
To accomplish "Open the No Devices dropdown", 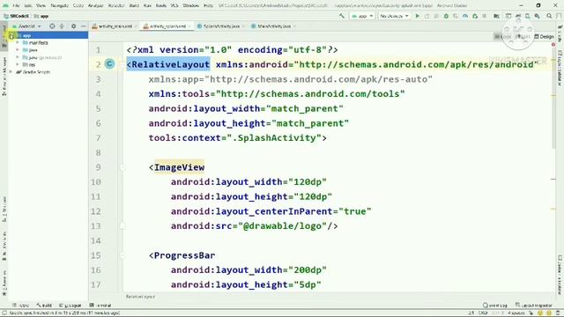I will [394, 16].
